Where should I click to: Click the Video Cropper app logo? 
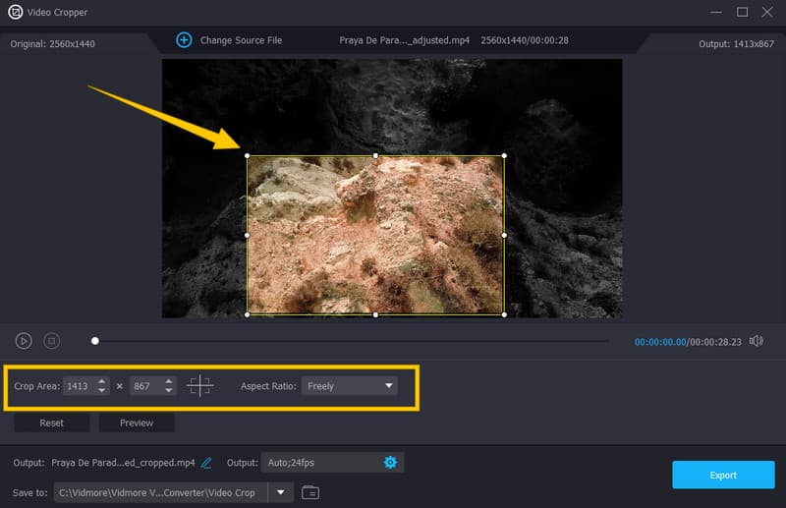coord(16,12)
